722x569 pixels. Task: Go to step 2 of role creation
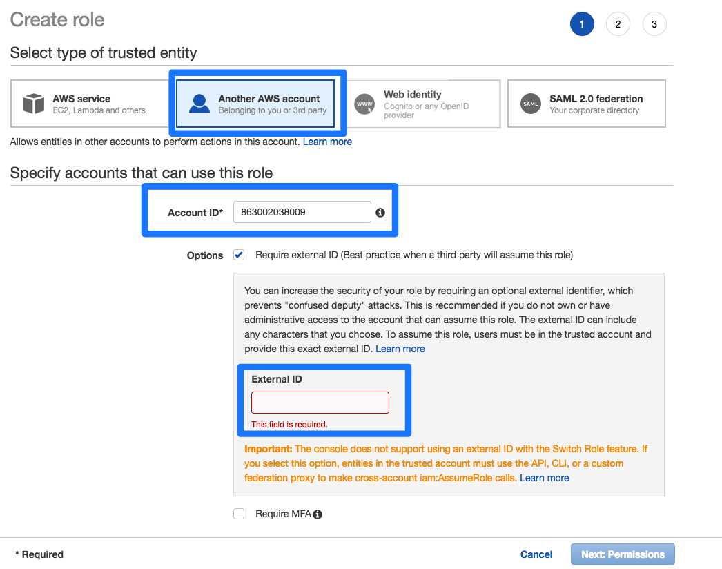(x=618, y=23)
